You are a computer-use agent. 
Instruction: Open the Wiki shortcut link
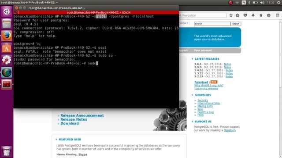click(200, 109)
